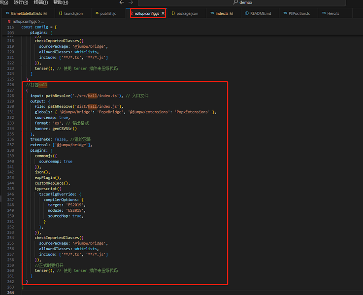Click rollup.config.js in the breadcrumb

coord(25,22)
